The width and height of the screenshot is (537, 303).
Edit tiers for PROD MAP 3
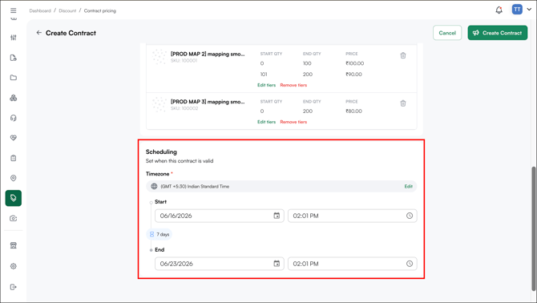click(266, 122)
